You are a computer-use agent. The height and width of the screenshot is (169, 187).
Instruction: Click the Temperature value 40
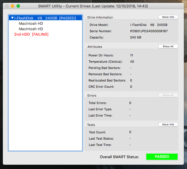132,62
